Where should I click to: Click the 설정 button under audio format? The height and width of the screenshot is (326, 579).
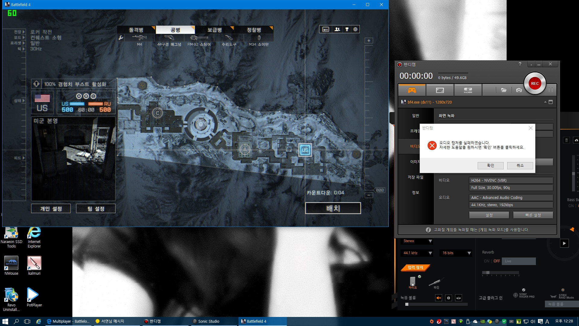[489, 215]
